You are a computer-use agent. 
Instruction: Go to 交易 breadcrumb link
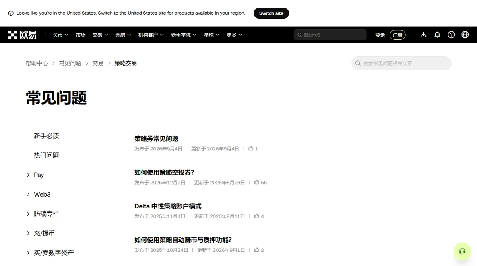[98, 63]
